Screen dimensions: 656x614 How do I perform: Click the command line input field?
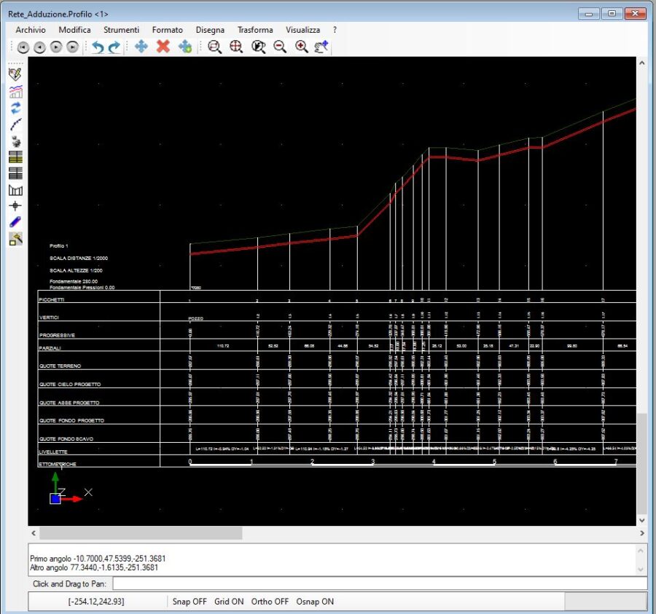pos(380,583)
